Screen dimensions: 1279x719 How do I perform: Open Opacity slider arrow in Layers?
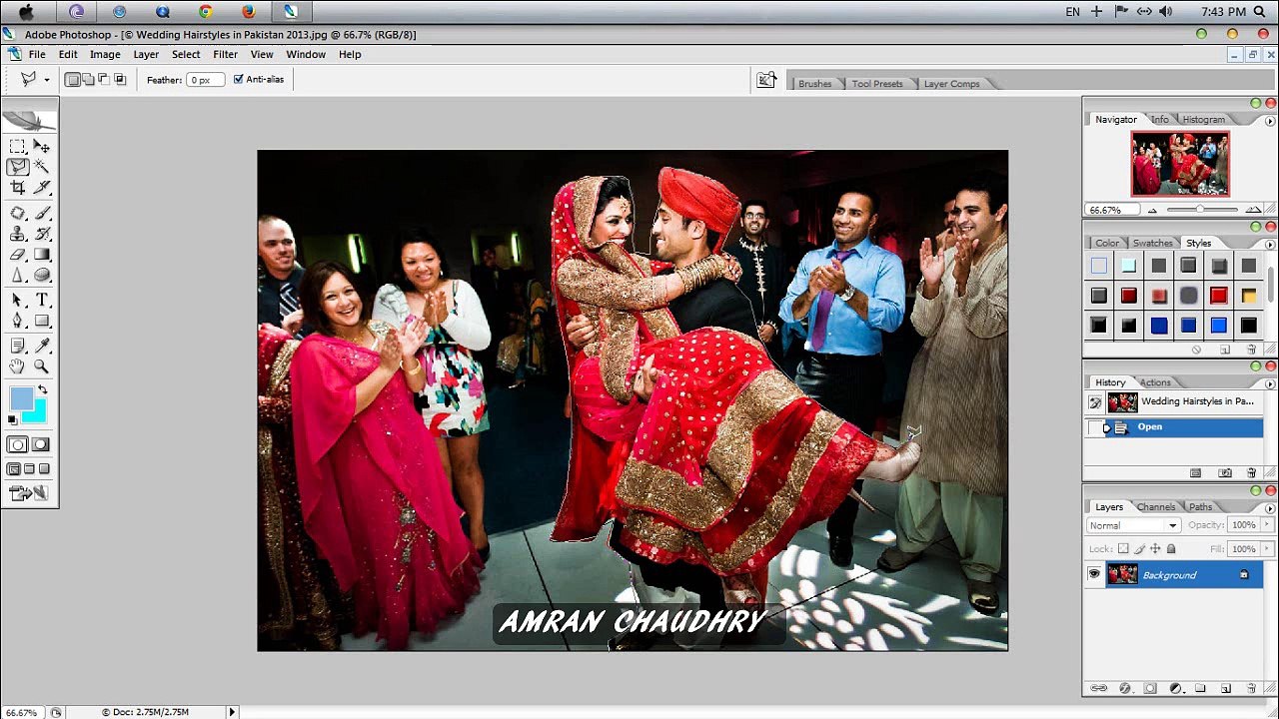pos(1266,525)
